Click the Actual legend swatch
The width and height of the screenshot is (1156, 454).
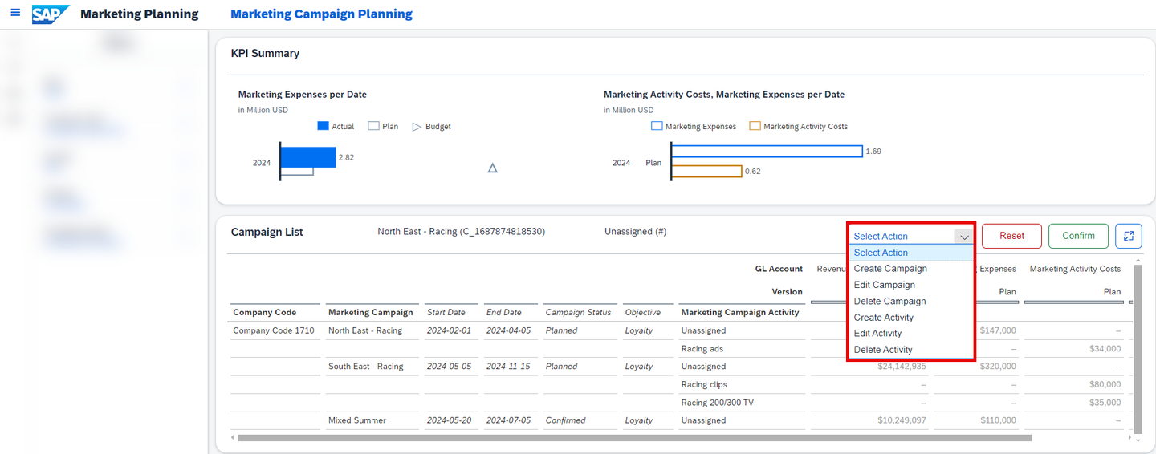coord(324,126)
